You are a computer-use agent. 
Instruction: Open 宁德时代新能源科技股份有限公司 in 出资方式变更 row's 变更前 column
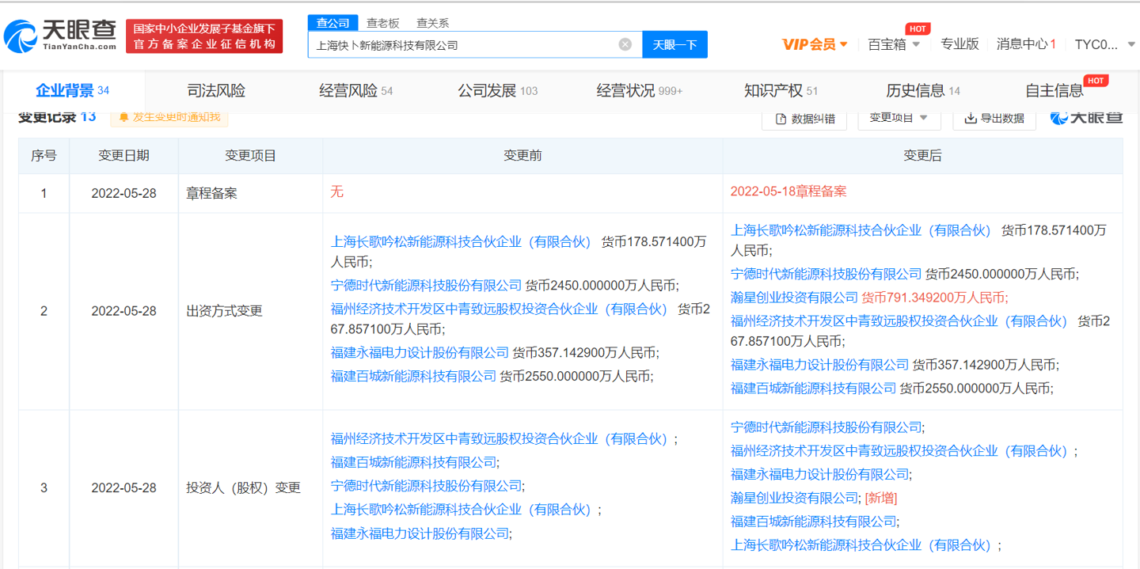click(x=427, y=285)
